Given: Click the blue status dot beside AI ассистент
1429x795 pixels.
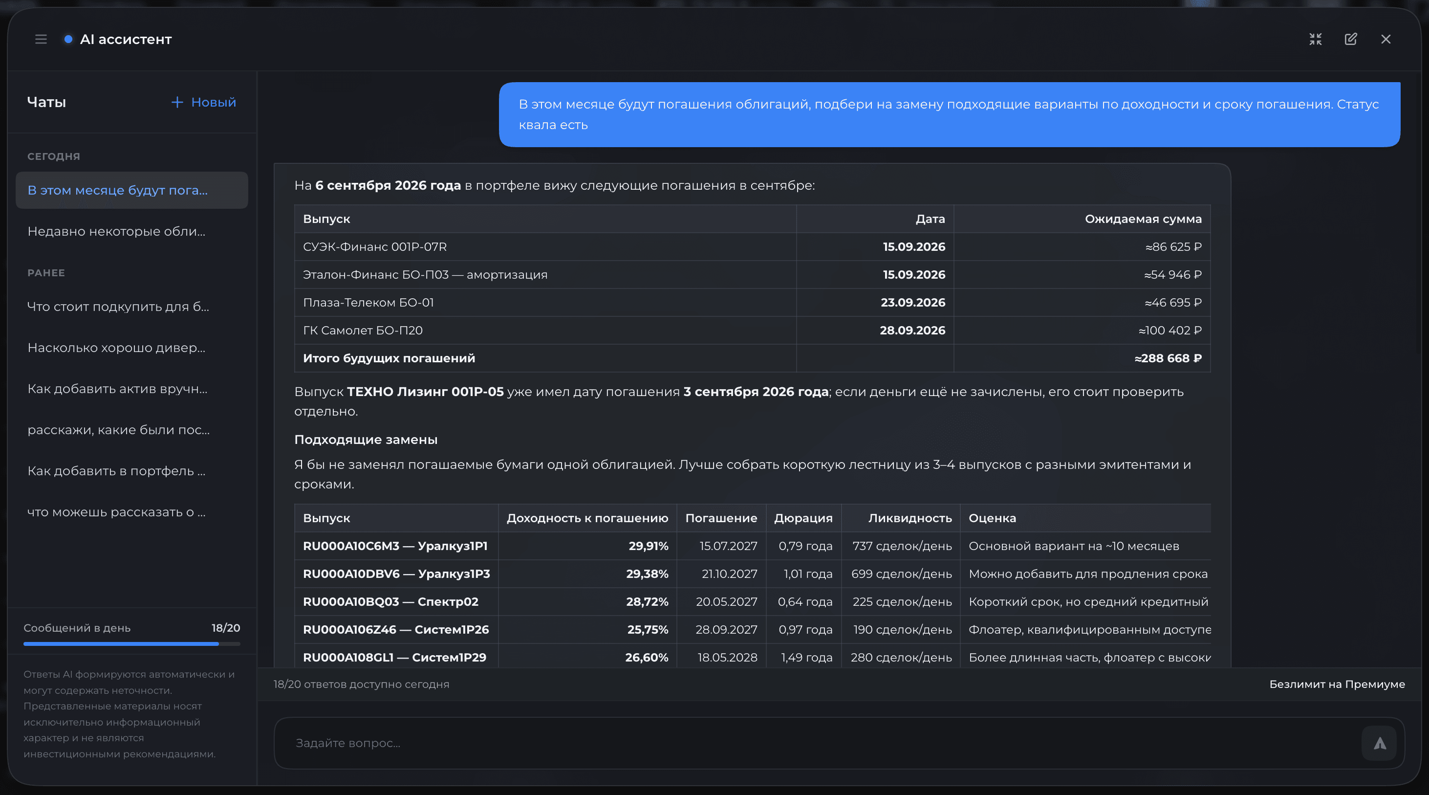Looking at the screenshot, I should pyautogui.click(x=68, y=40).
